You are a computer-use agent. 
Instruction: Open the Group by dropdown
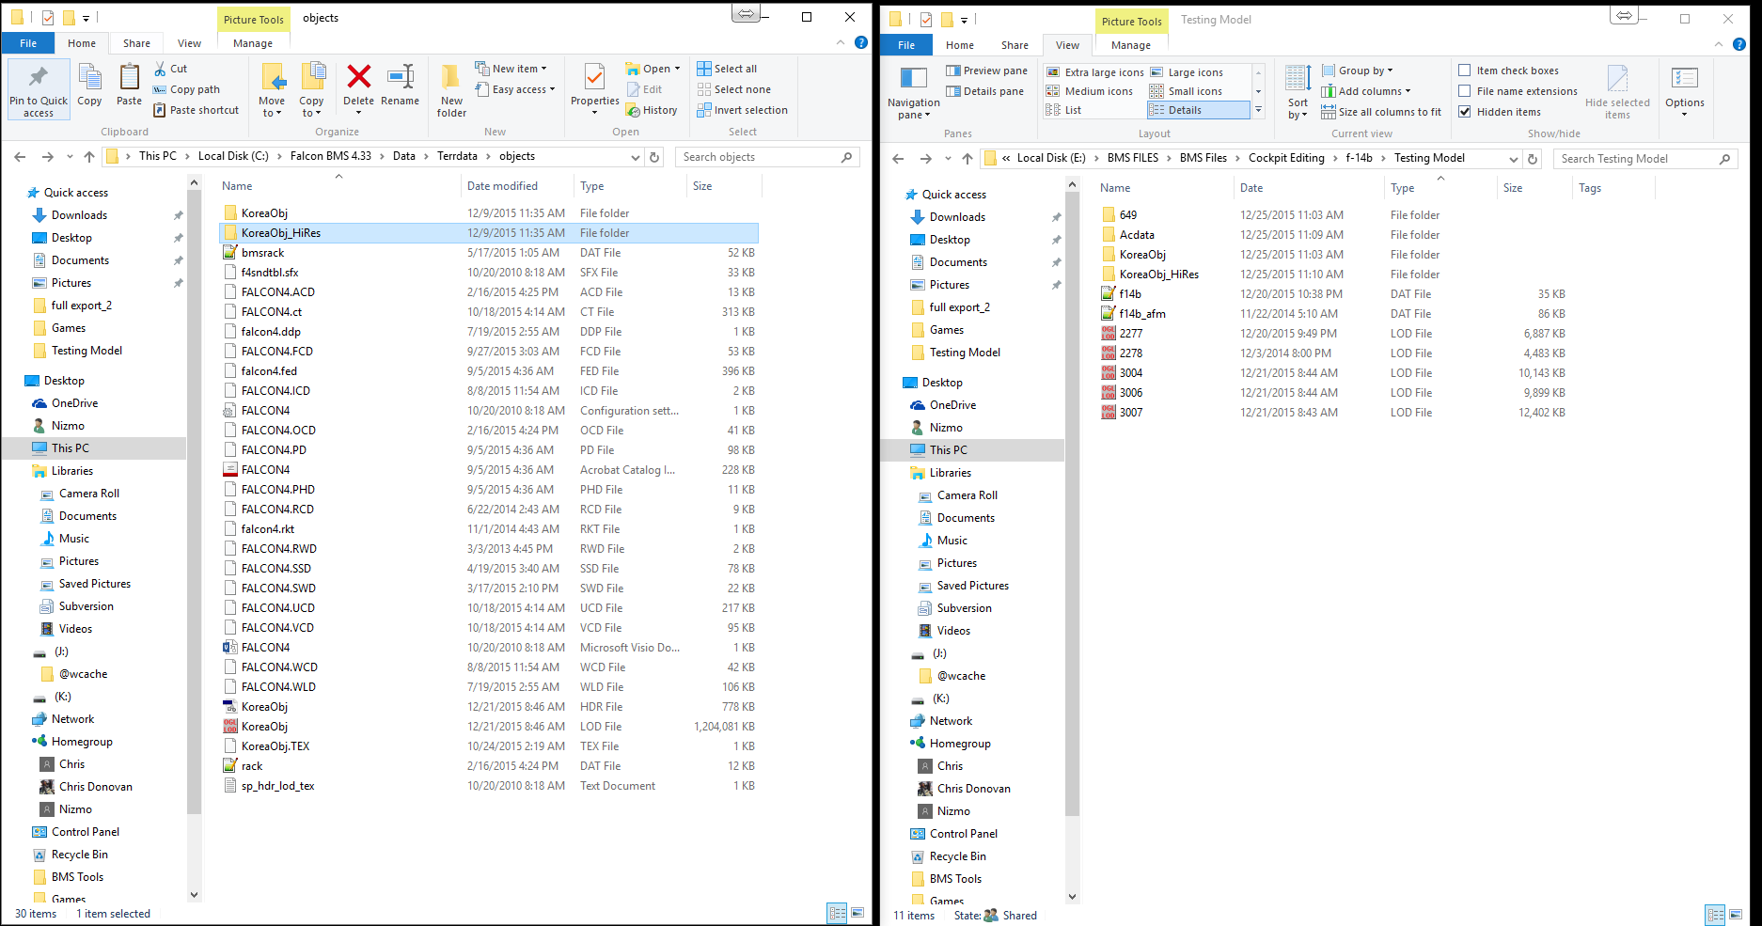point(1357,71)
